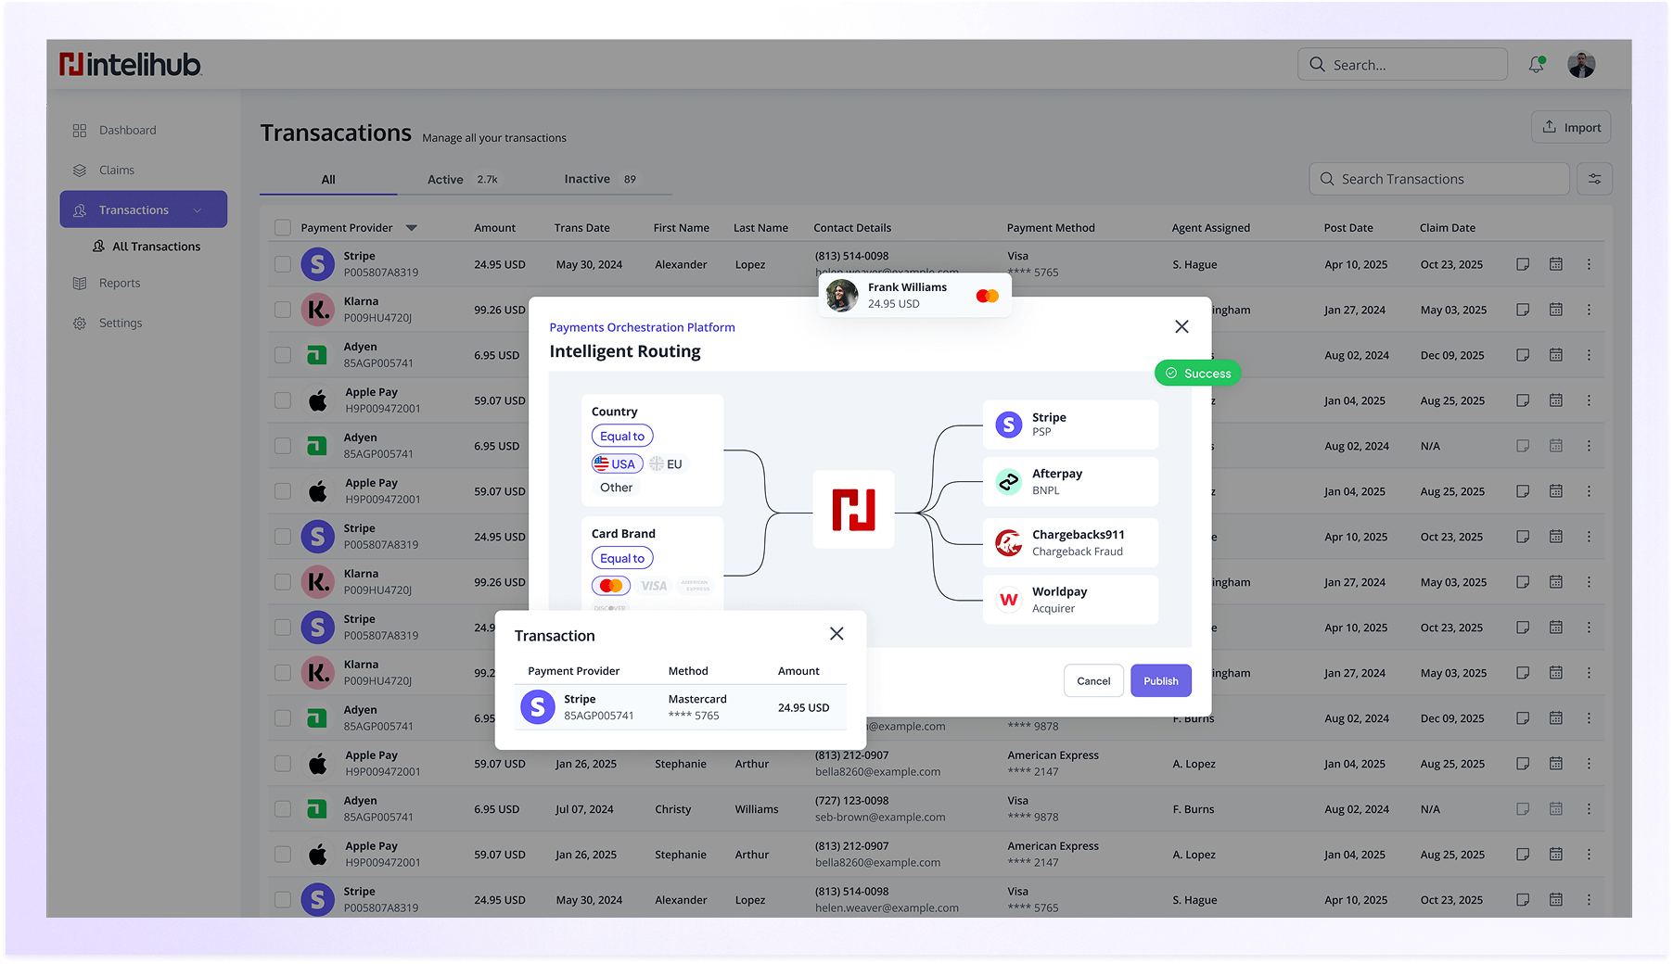This screenshot has height=964, width=1673.
Task: Click Mastercard **** 5765 in Transaction popup
Action: pos(697,707)
